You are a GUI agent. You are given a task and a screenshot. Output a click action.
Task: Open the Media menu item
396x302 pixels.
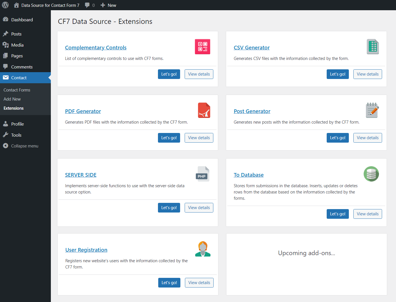(25, 45)
